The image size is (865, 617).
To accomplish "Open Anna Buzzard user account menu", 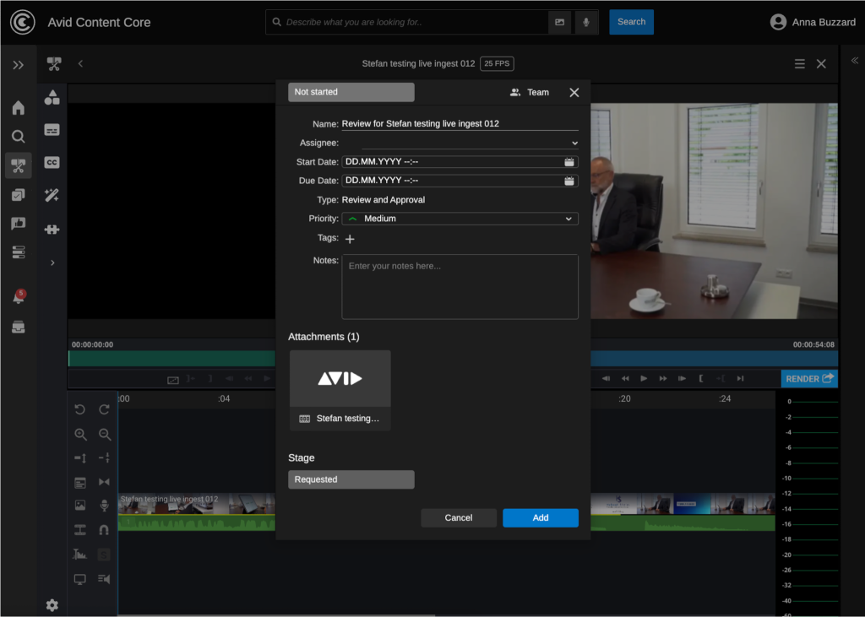I will (813, 22).
